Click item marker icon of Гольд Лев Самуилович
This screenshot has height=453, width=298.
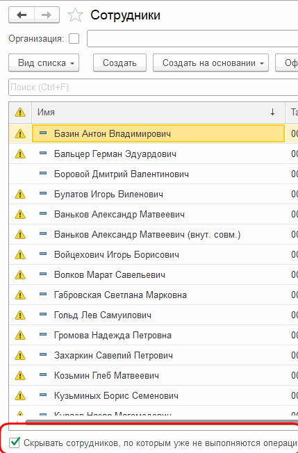pyautogui.click(x=43, y=314)
